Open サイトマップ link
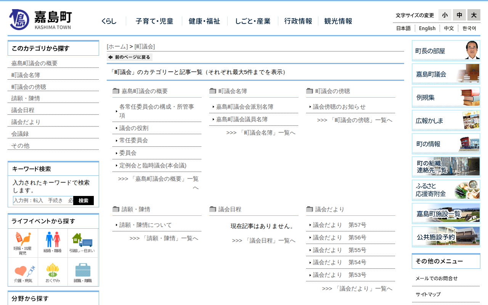The height and width of the screenshot is (305, 488). (428, 294)
